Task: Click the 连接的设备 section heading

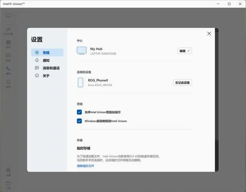Action: (x=84, y=72)
